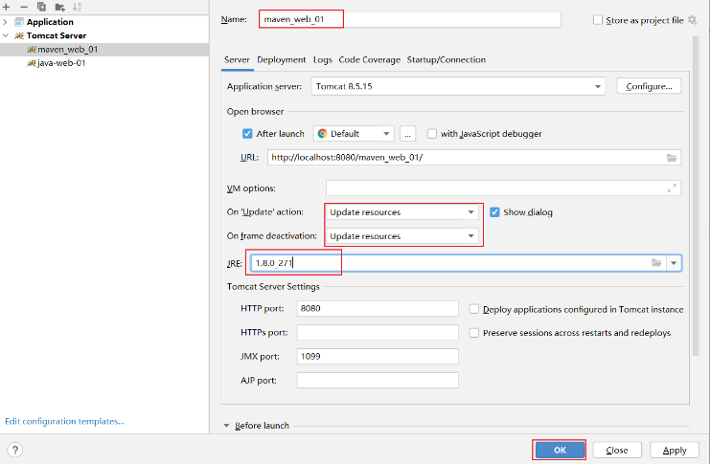Sort configurations using the sort icon
The width and height of the screenshot is (711, 464).
[x=78, y=7]
